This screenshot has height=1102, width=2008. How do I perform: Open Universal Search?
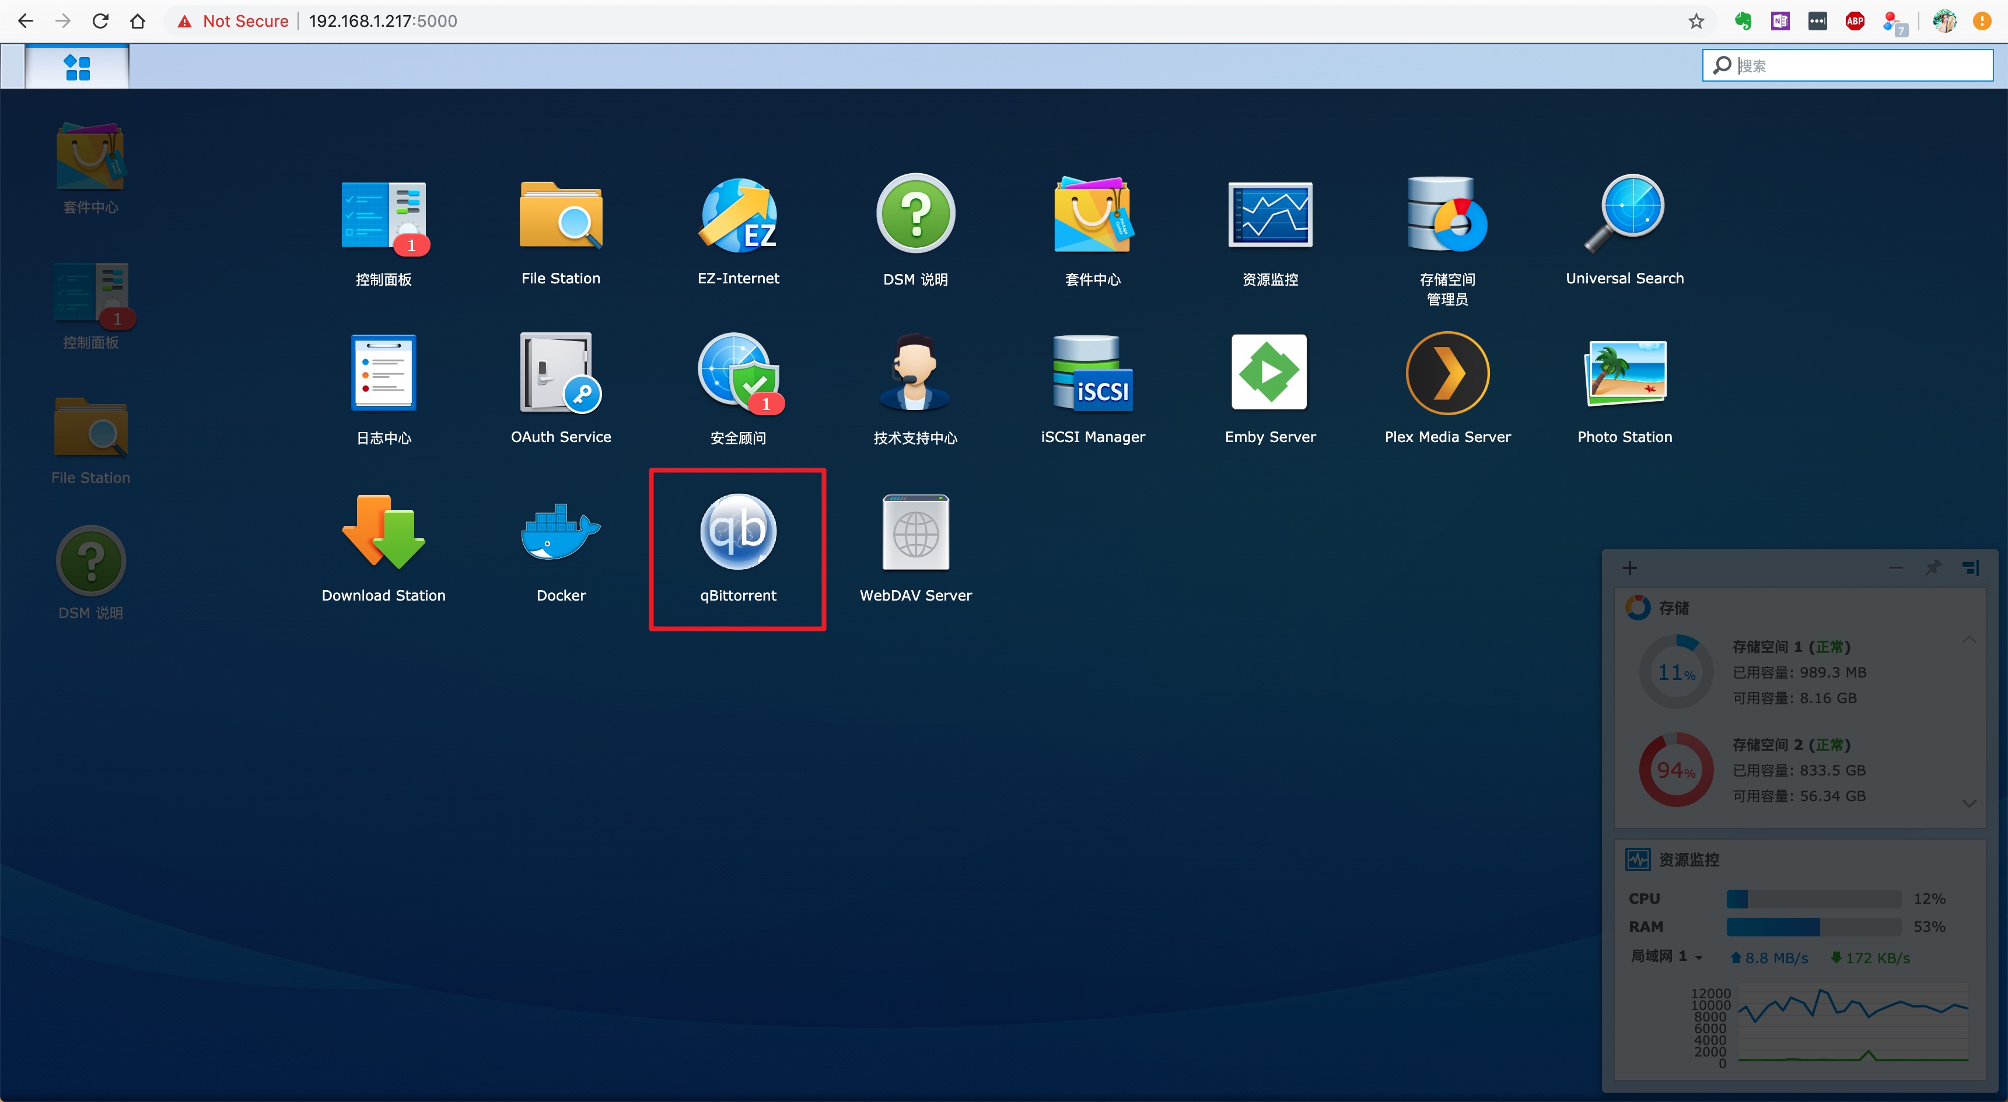1625,216
